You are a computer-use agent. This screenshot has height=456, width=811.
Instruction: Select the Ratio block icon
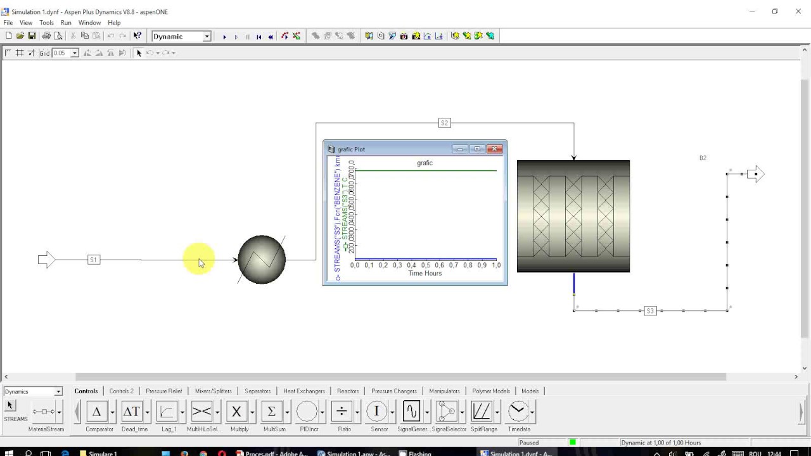[x=342, y=412]
